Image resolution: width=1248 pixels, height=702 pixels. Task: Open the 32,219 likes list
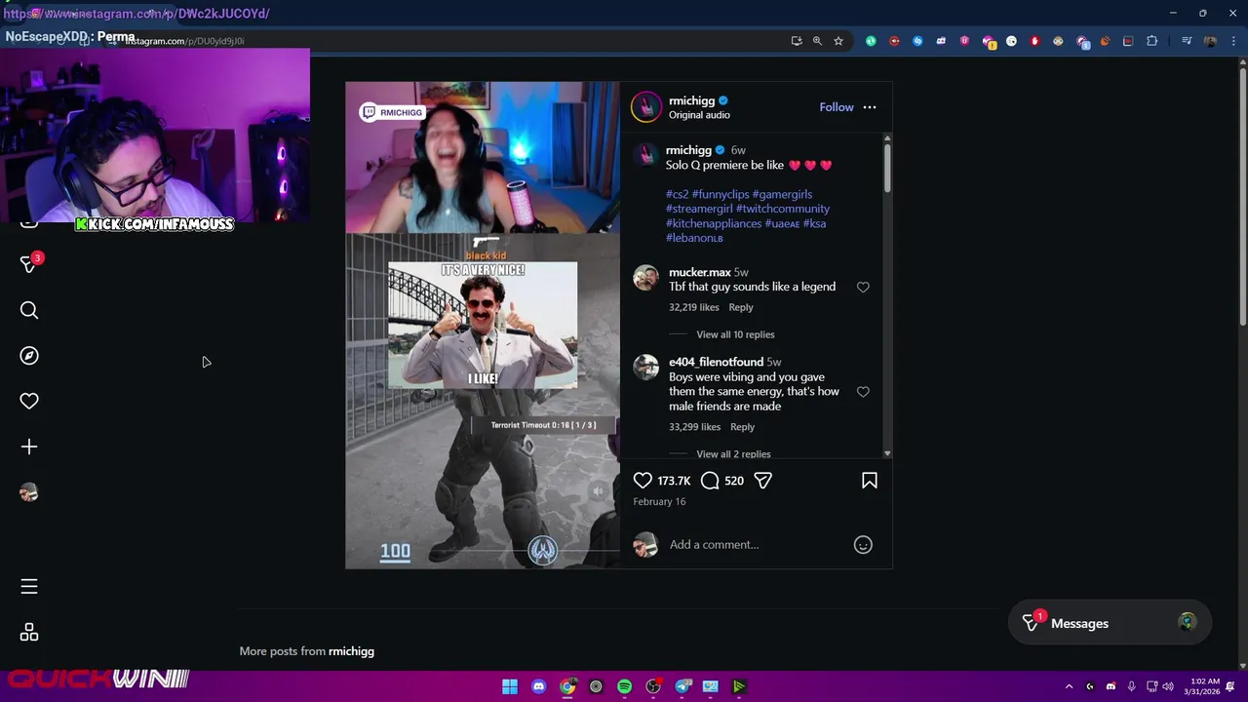pyautogui.click(x=694, y=307)
